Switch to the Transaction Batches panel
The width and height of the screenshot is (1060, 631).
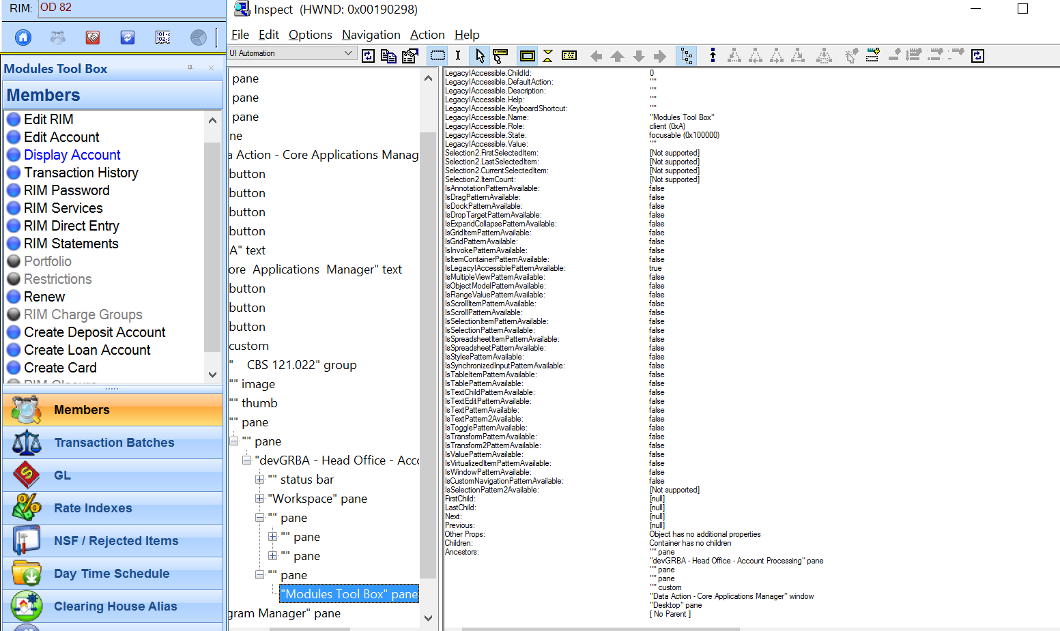pyautogui.click(x=113, y=443)
